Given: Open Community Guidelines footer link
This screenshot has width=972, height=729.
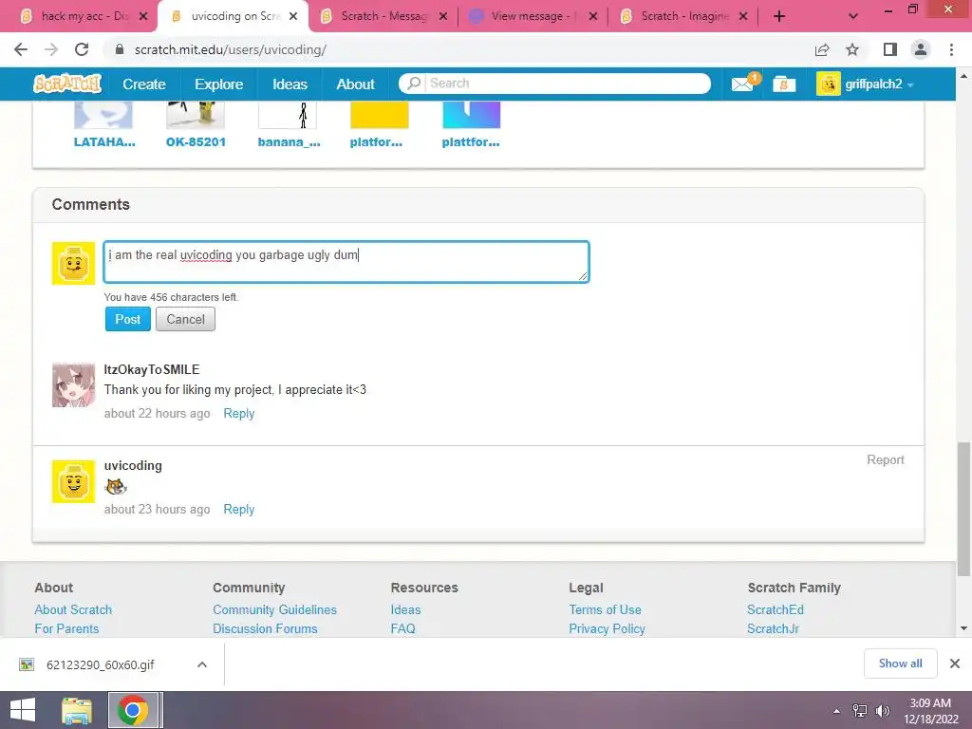Looking at the screenshot, I should click(x=274, y=610).
